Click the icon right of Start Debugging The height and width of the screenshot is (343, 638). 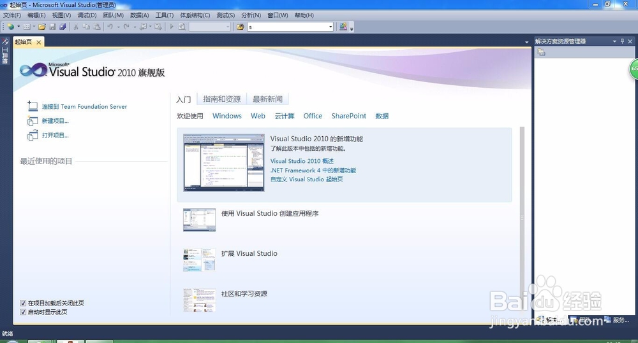pyautogui.click(x=182, y=27)
